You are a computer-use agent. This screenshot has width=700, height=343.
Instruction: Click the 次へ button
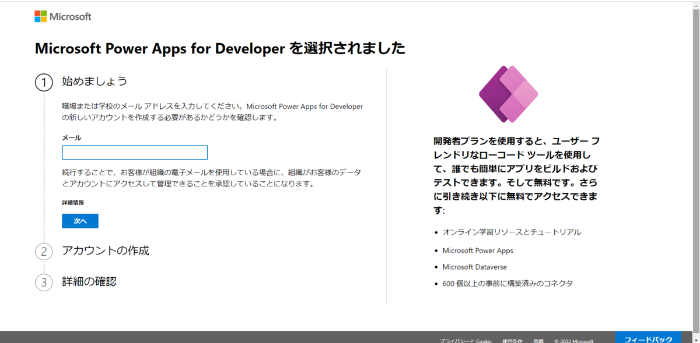(x=80, y=221)
